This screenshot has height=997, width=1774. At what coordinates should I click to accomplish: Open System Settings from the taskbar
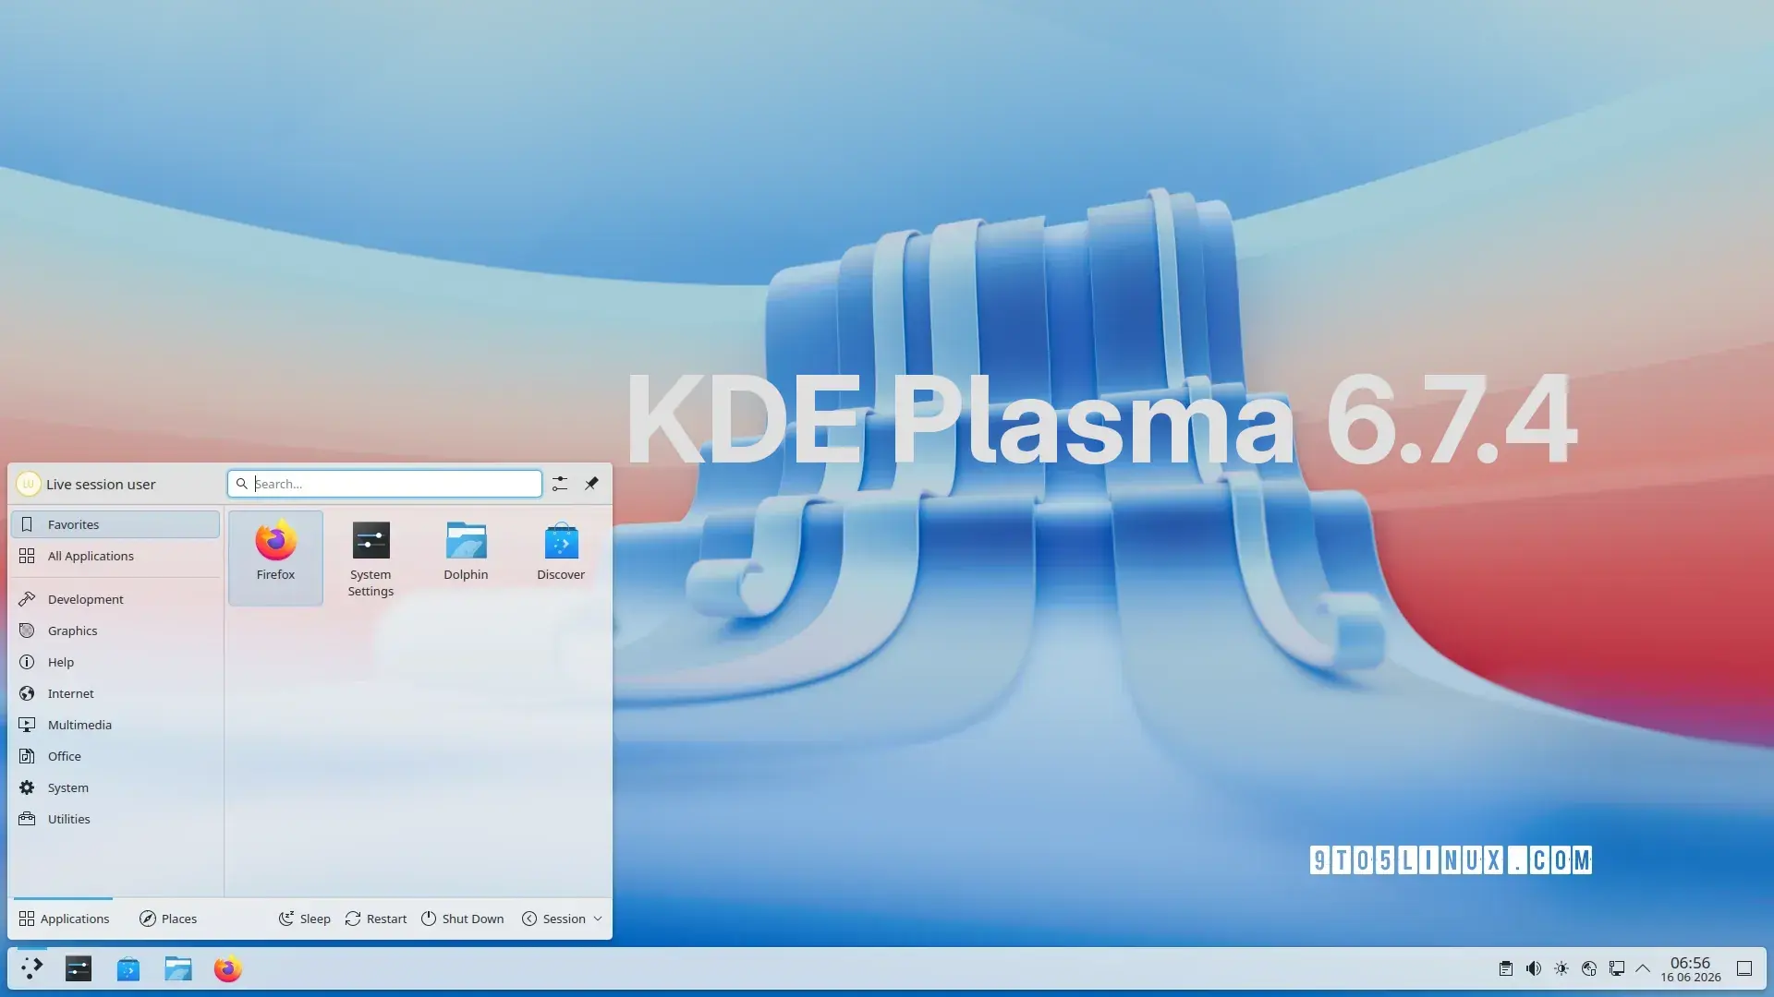click(x=79, y=968)
